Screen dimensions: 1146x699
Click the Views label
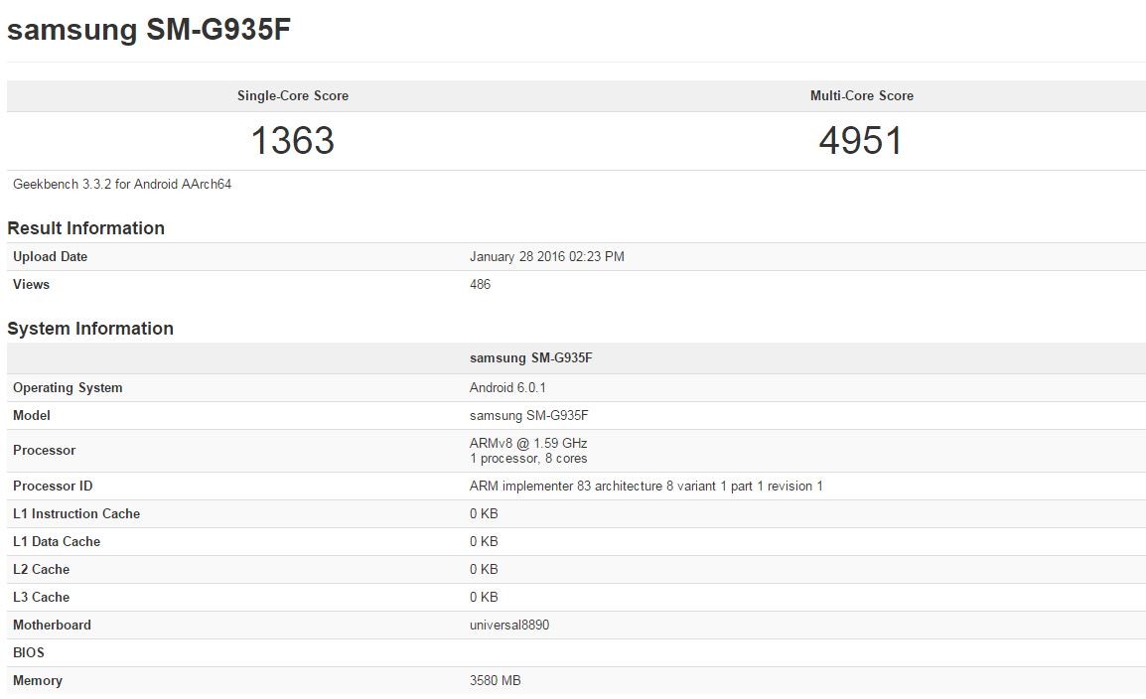point(31,284)
